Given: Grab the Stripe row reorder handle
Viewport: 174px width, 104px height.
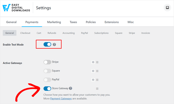Looking at the screenshot, I should click(x=97, y=62).
